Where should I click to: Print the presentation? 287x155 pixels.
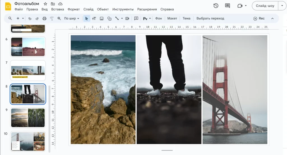click(x=44, y=18)
